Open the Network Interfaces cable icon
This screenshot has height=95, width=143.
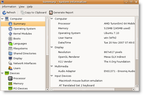[x=10, y=63]
